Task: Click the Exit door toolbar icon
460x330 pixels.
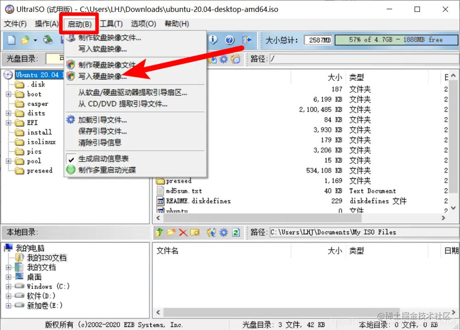Action: [246, 40]
